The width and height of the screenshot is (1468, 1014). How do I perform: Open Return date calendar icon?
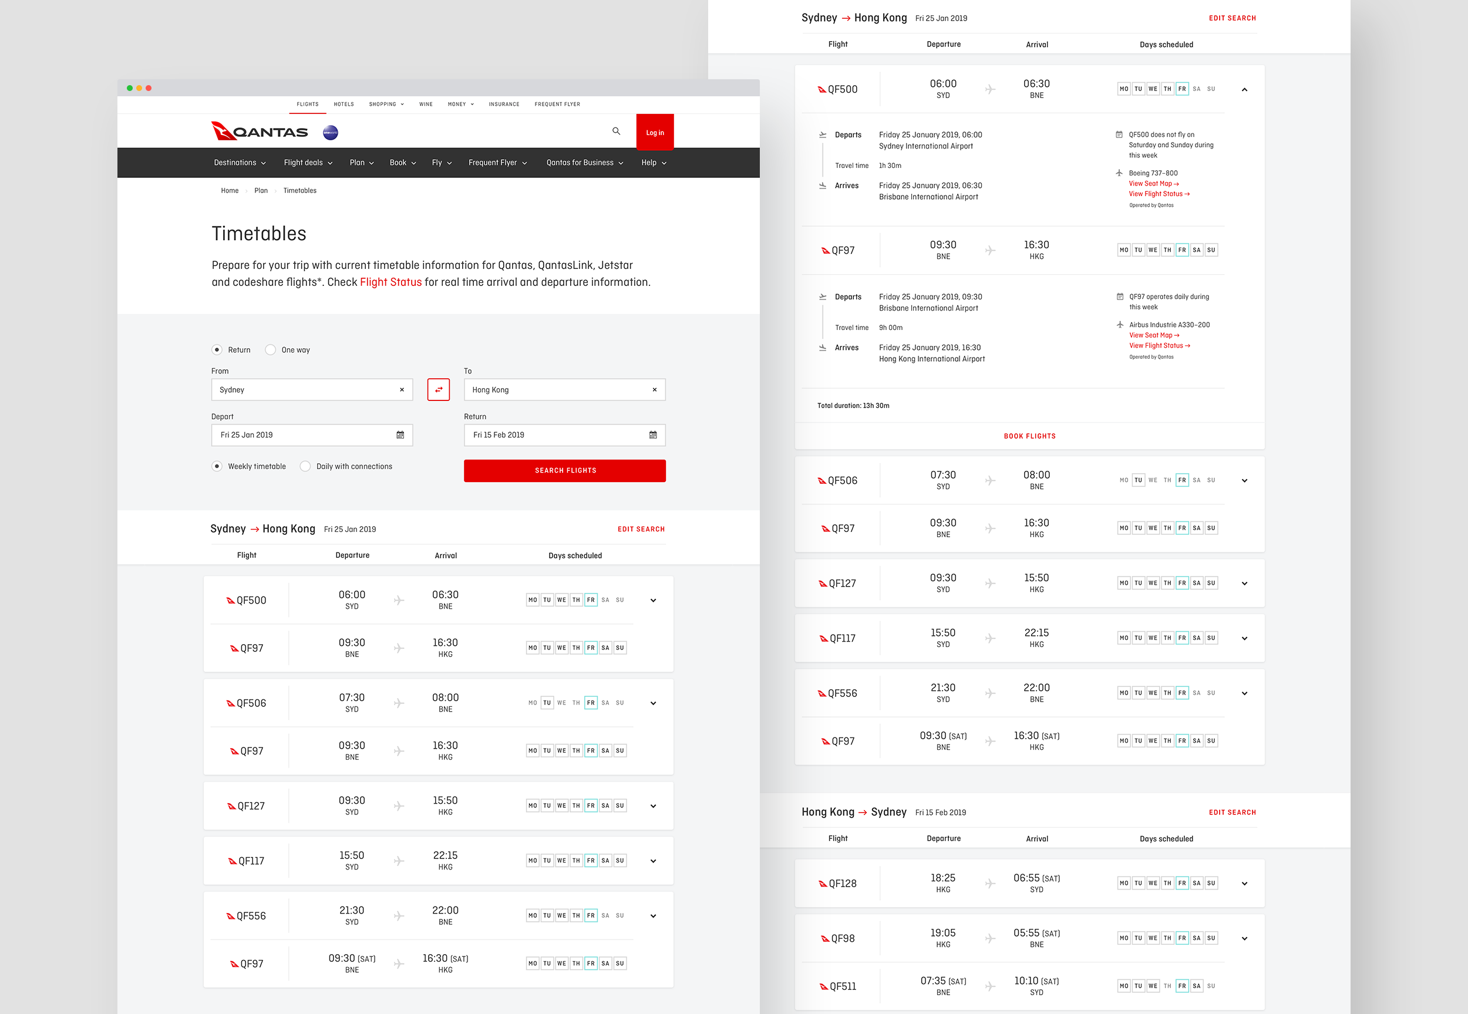click(653, 434)
